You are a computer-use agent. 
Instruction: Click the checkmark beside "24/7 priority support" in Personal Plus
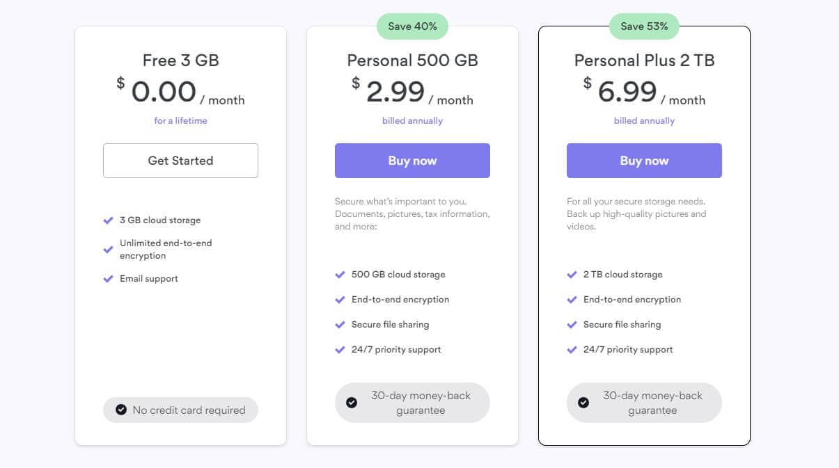(x=572, y=350)
